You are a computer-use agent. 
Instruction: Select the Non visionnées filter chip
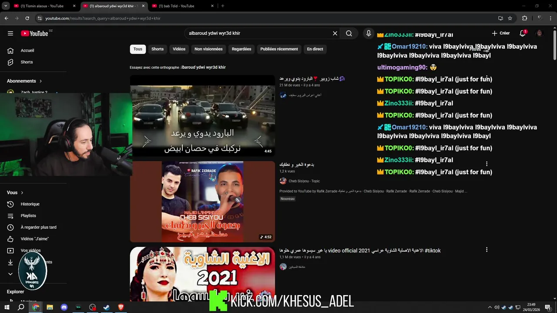click(208, 49)
